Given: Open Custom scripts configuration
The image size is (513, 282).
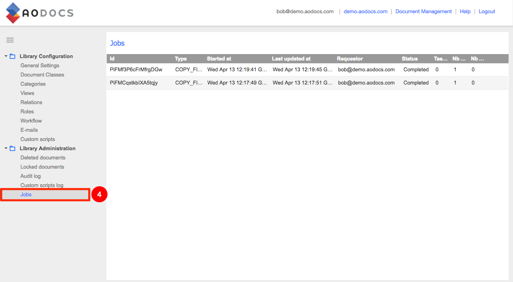Looking at the screenshot, I should 38,139.
